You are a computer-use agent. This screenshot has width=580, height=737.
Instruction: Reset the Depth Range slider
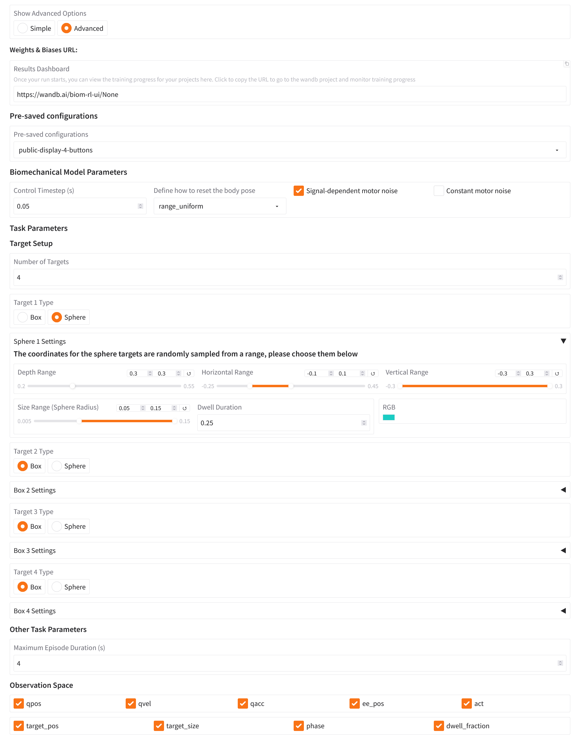coord(189,374)
